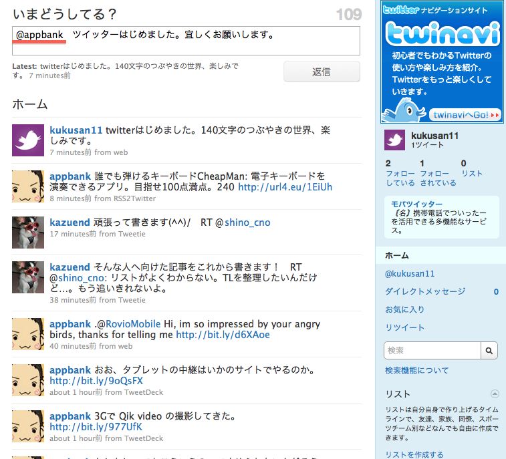Click twinaviへGo! button in banner
Image resolution: width=506 pixels, height=459 pixels.
click(x=466, y=115)
